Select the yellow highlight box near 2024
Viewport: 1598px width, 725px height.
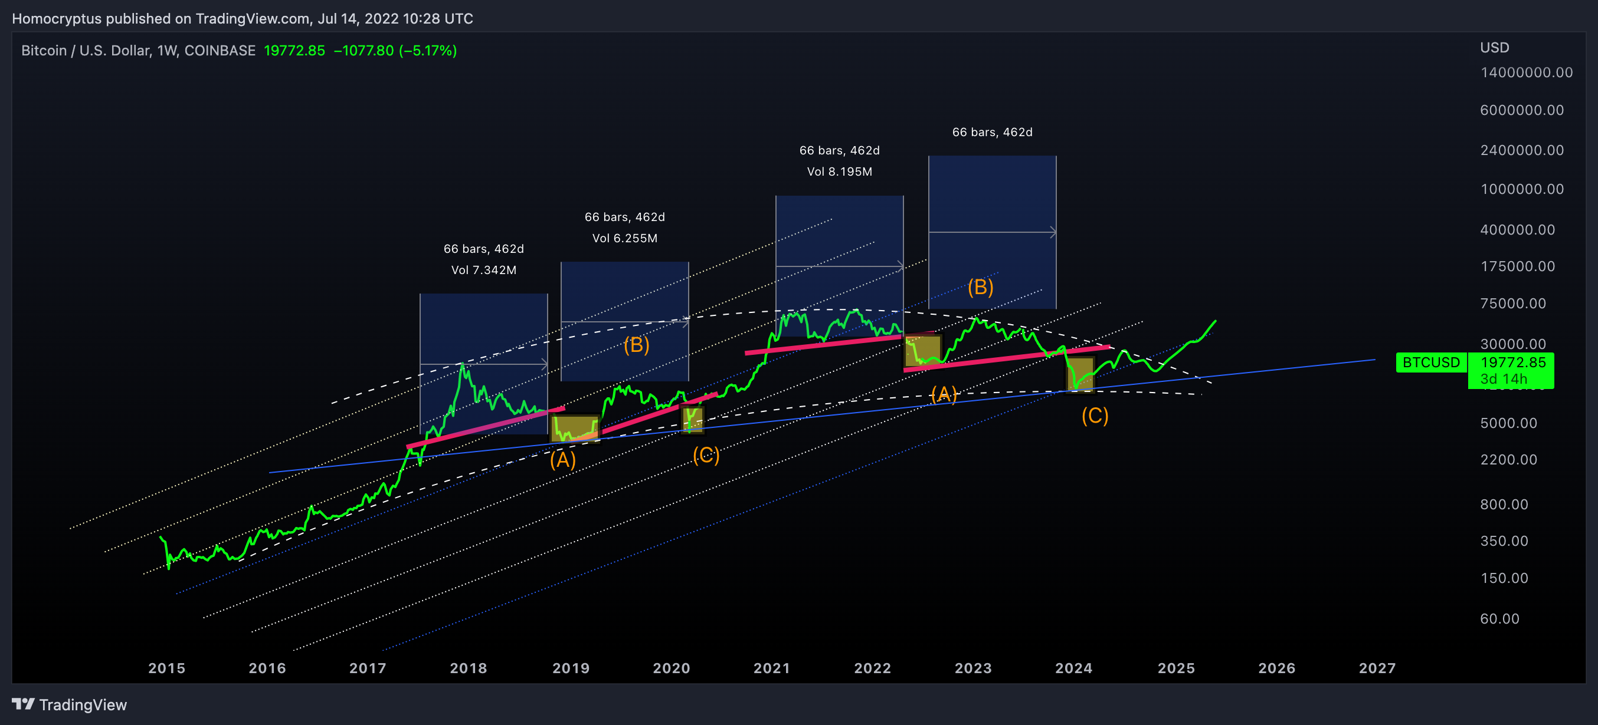coord(1080,374)
